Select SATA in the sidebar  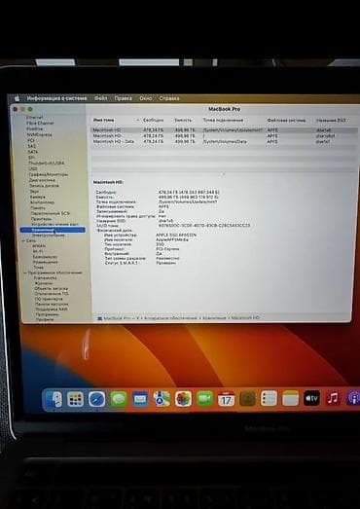33,152
